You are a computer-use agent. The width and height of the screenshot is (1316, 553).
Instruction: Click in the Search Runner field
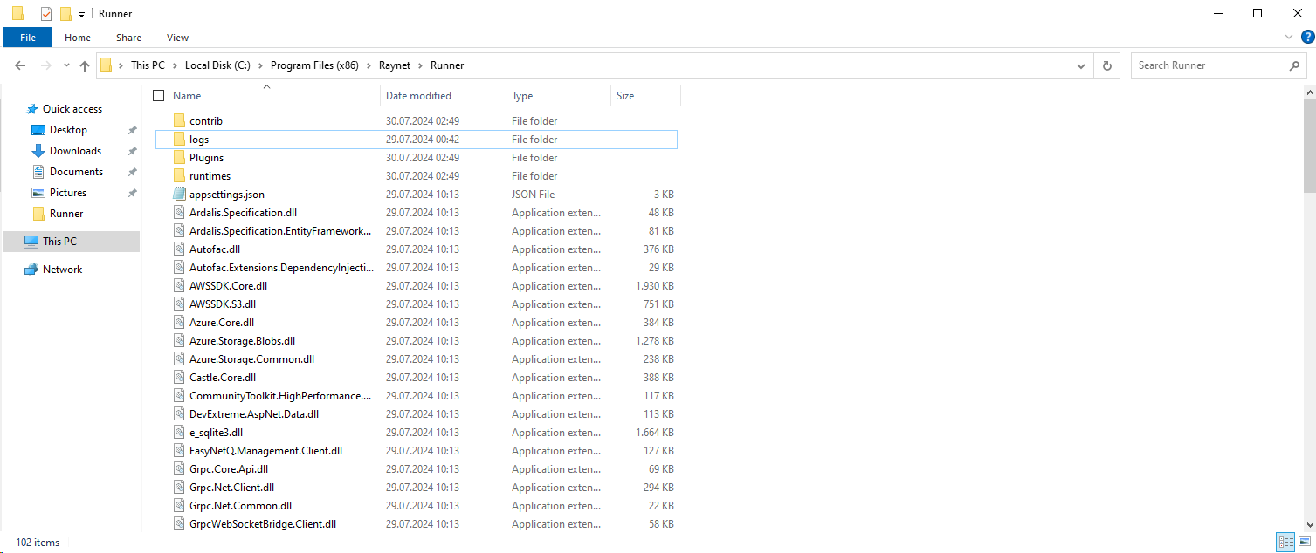tap(1209, 65)
